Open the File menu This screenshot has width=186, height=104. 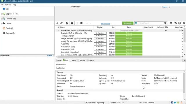coord(2,5)
